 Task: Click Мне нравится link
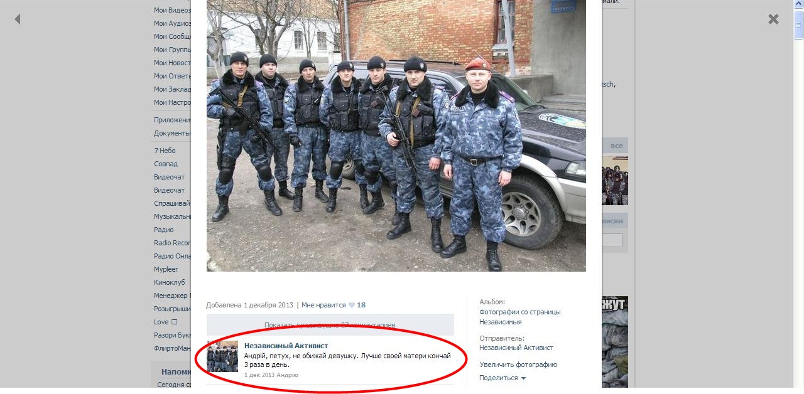point(323,305)
